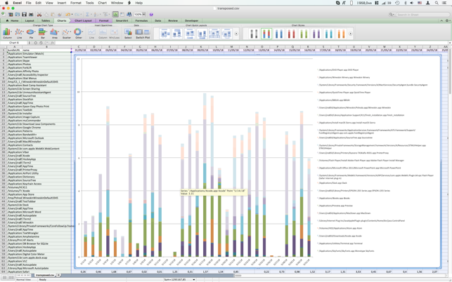Switch to the Chart Layout tab
Image resolution: width=452 pixels, height=282 pixels.
click(x=83, y=21)
